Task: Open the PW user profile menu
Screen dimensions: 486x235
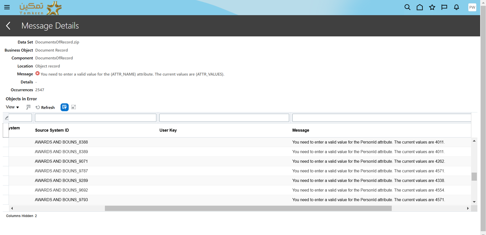Action: (472, 7)
